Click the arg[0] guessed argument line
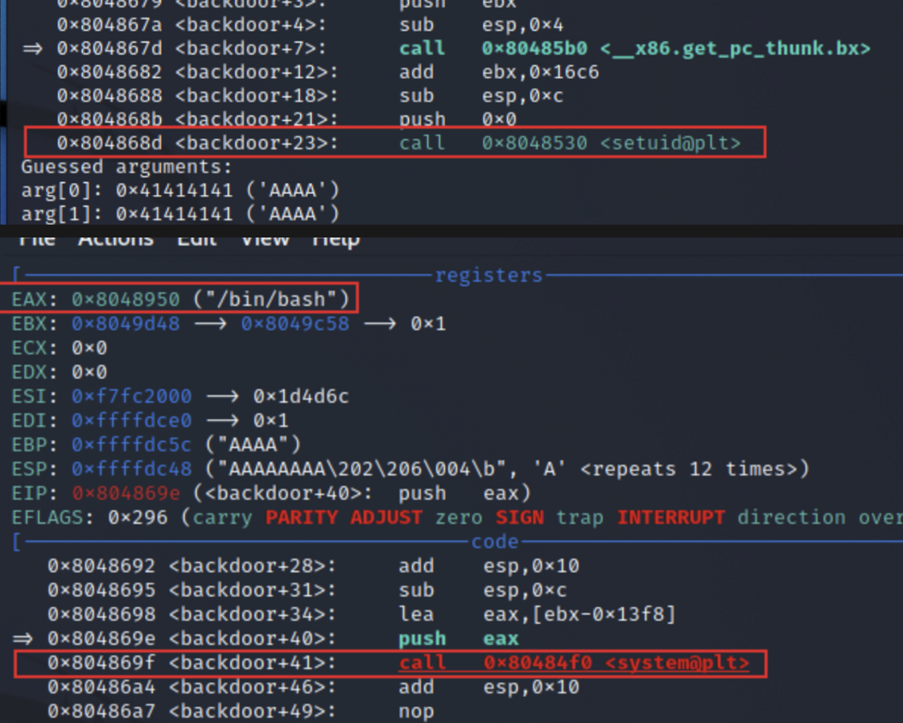The height and width of the screenshot is (723, 903). tap(180, 191)
